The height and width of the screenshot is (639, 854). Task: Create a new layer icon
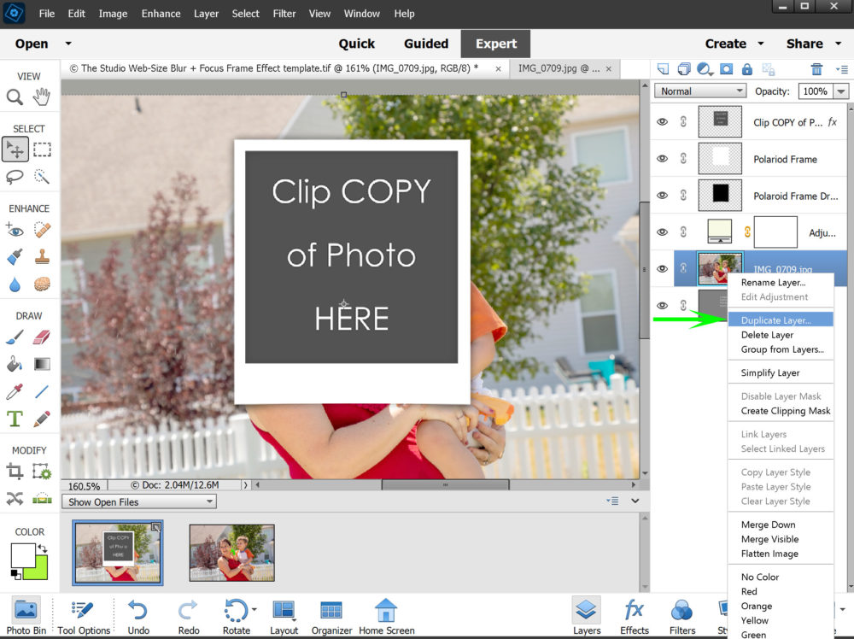663,69
